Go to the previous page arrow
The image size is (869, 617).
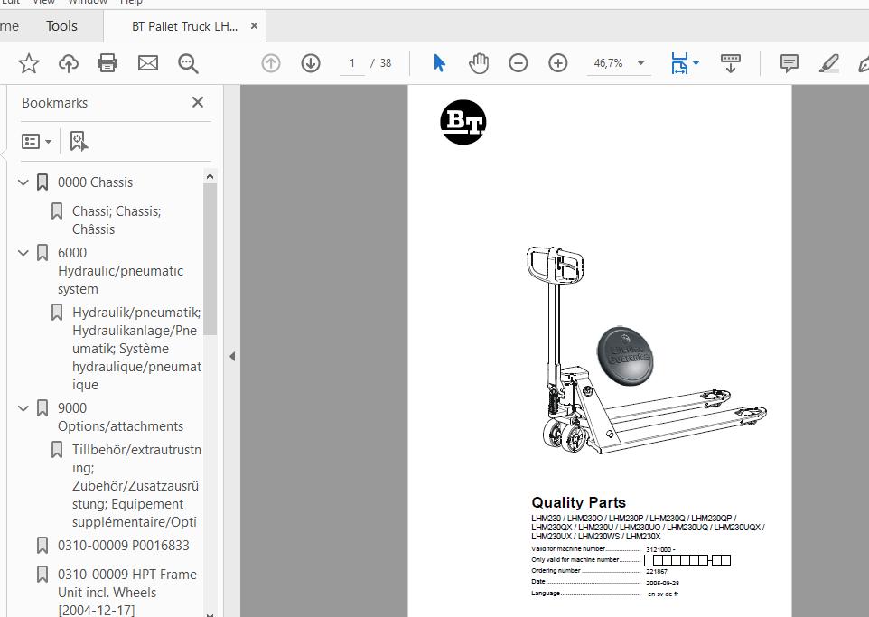271,63
